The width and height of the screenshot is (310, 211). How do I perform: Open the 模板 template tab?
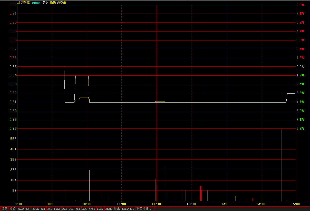pos(12,209)
